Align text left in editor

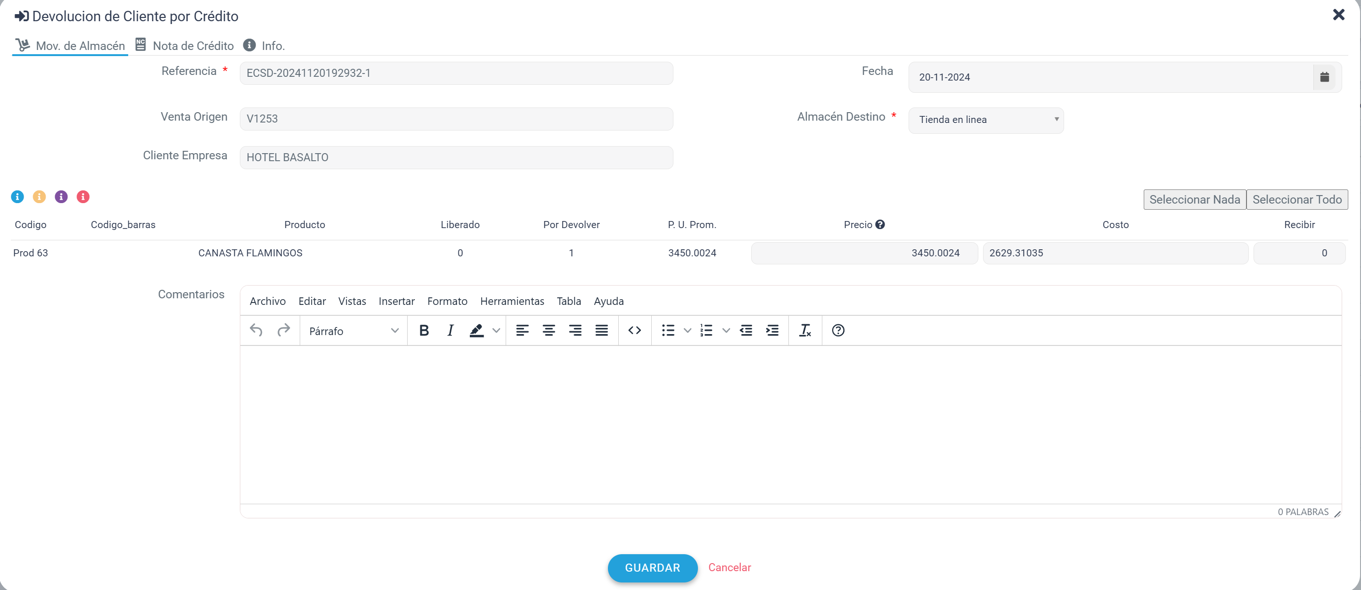pos(522,330)
